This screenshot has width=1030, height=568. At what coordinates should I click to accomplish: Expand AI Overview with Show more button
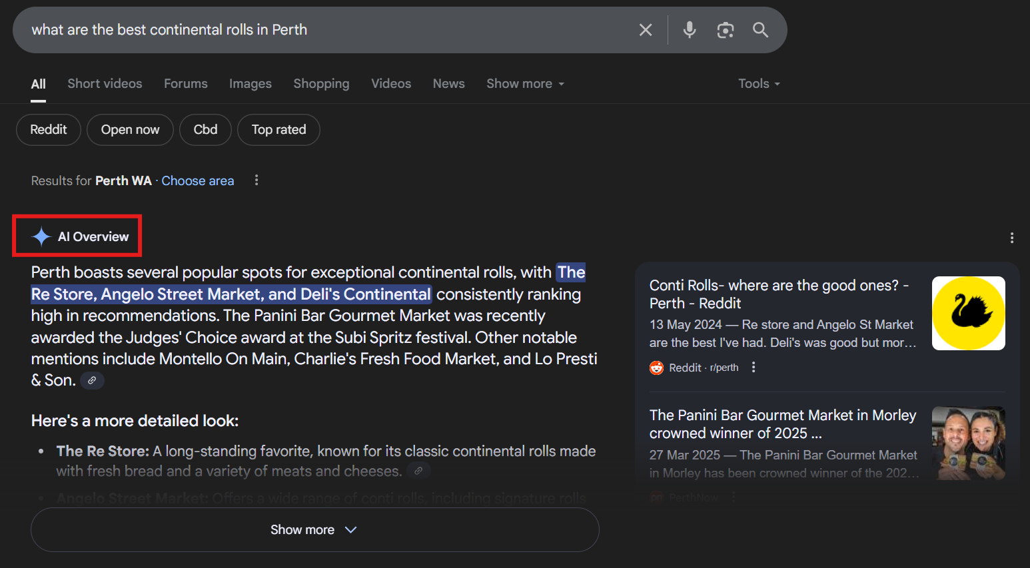314,530
